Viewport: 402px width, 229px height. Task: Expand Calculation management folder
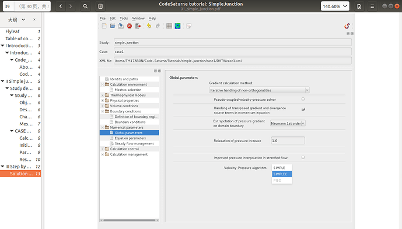(103, 154)
